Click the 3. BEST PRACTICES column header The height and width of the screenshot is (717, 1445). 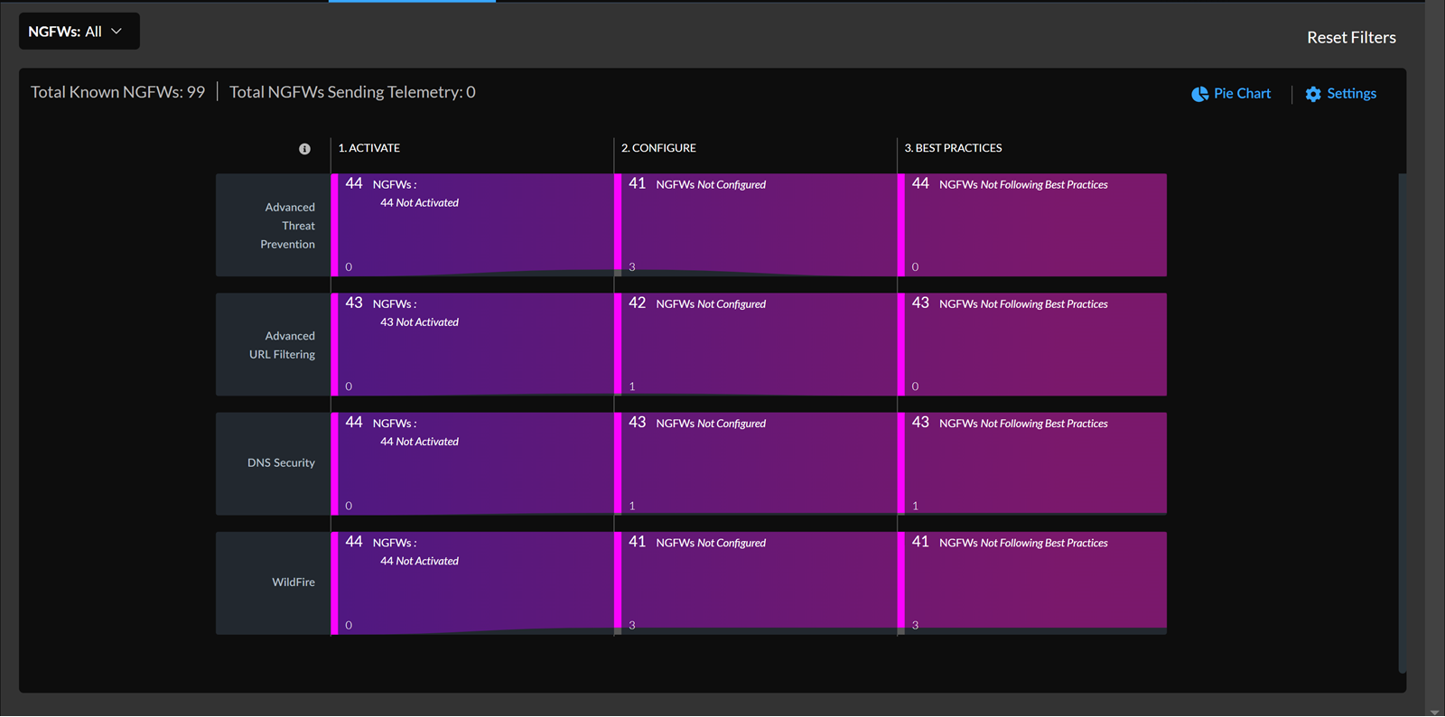953,148
